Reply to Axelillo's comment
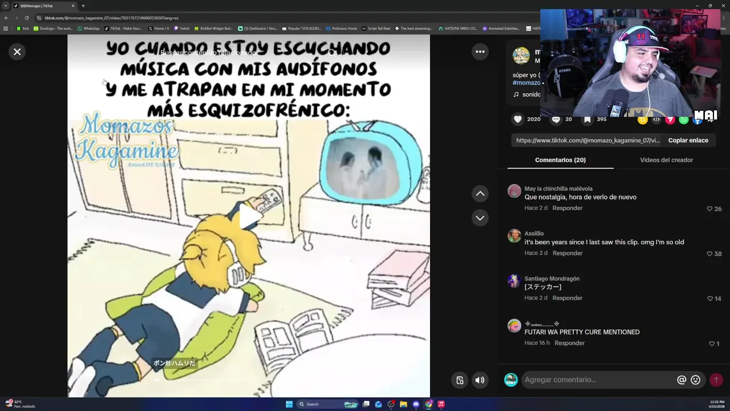This screenshot has height=411, width=730. (x=567, y=253)
